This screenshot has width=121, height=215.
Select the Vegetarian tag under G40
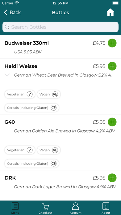20,150
